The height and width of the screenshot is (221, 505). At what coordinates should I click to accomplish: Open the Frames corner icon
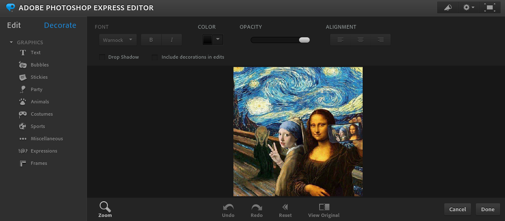pos(23,163)
